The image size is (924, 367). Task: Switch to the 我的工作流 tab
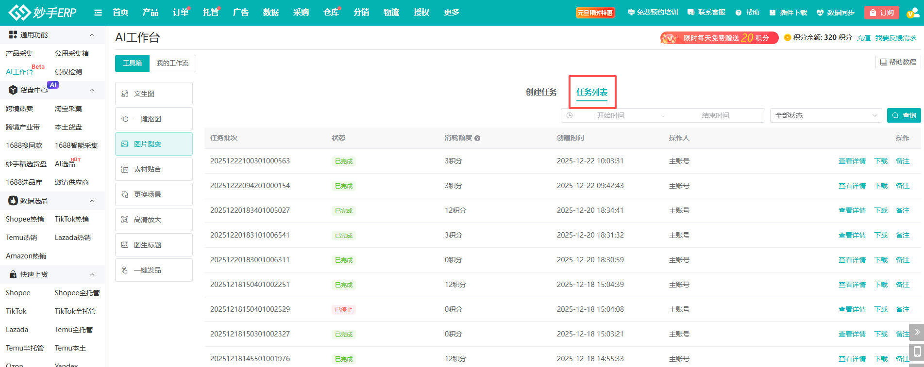coord(172,64)
